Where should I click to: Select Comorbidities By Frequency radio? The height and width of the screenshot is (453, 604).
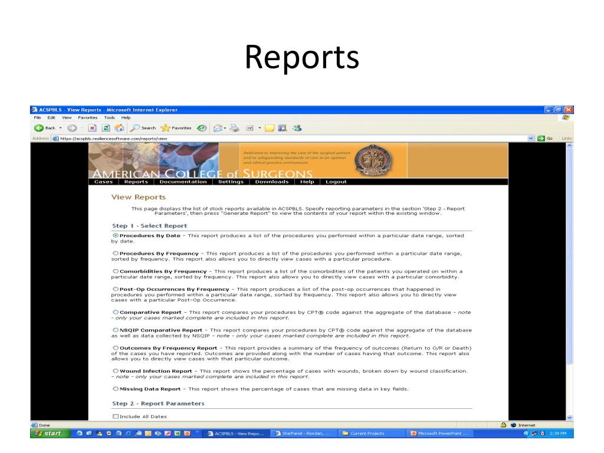pyautogui.click(x=116, y=271)
